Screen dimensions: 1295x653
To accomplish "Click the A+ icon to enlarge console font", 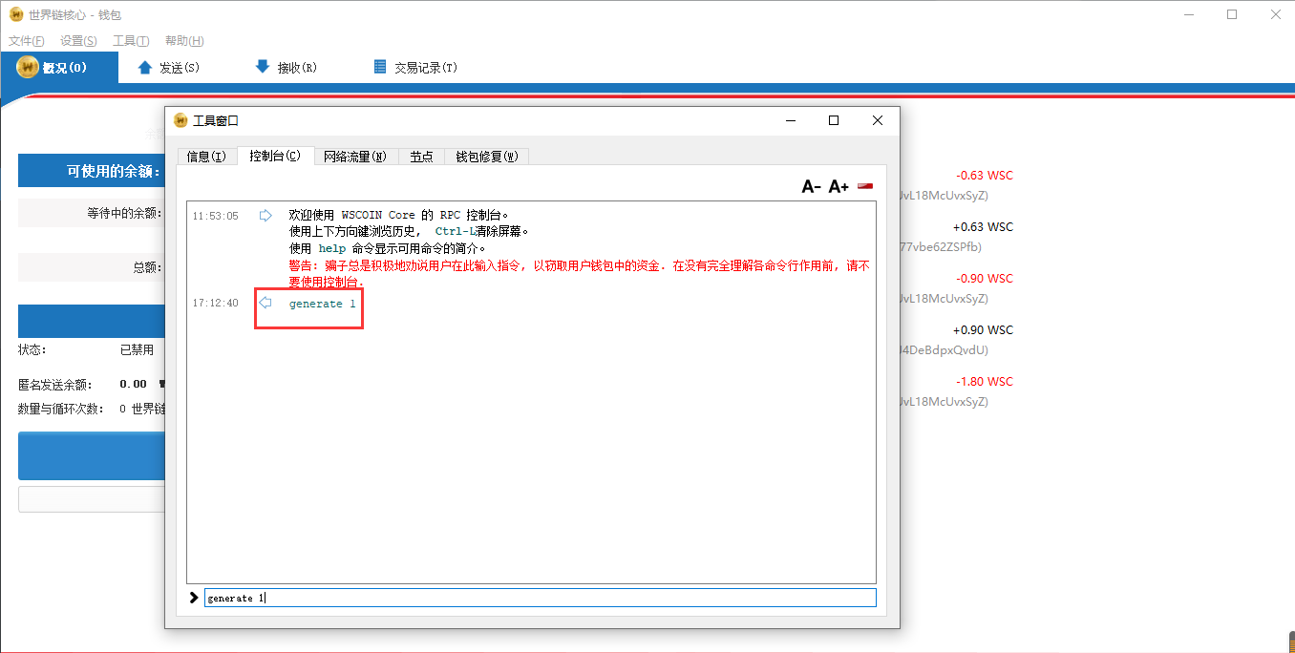I will click(x=838, y=185).
